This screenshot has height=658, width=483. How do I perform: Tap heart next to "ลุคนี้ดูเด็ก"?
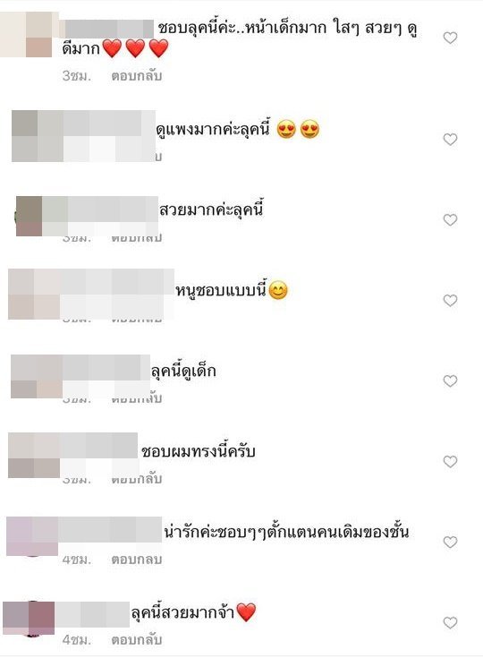point(450,381)
